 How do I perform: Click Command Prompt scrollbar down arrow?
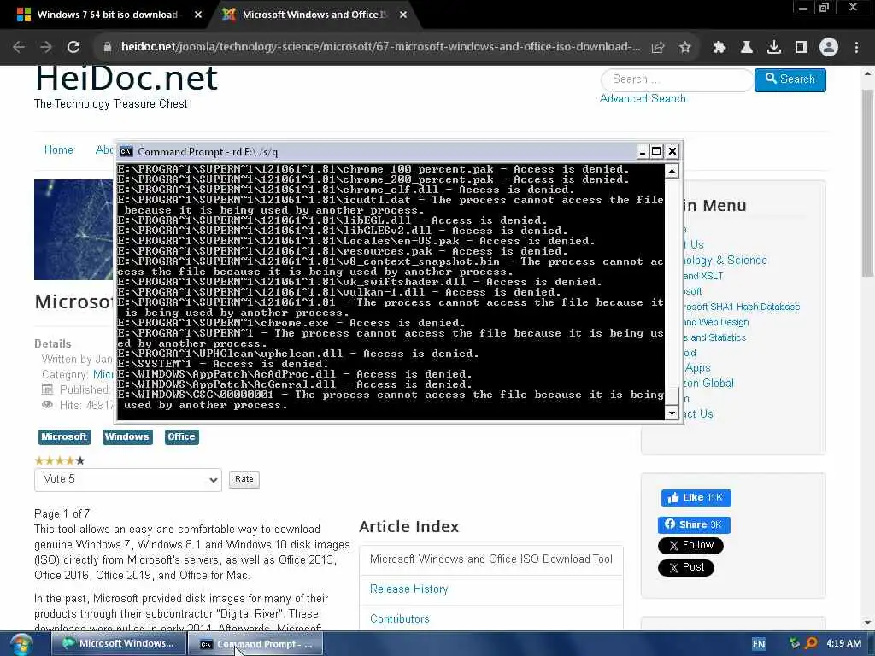[672, 413]
